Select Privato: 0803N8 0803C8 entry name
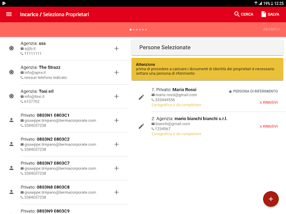This screenshot has height=214, width=286. [45, 187]
